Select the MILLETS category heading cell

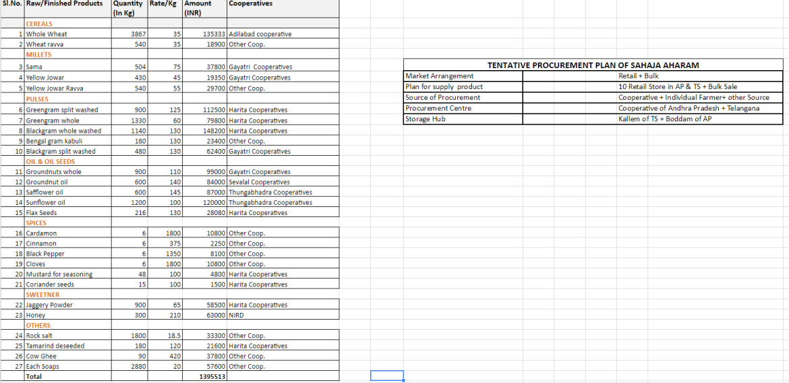(67, 55)
